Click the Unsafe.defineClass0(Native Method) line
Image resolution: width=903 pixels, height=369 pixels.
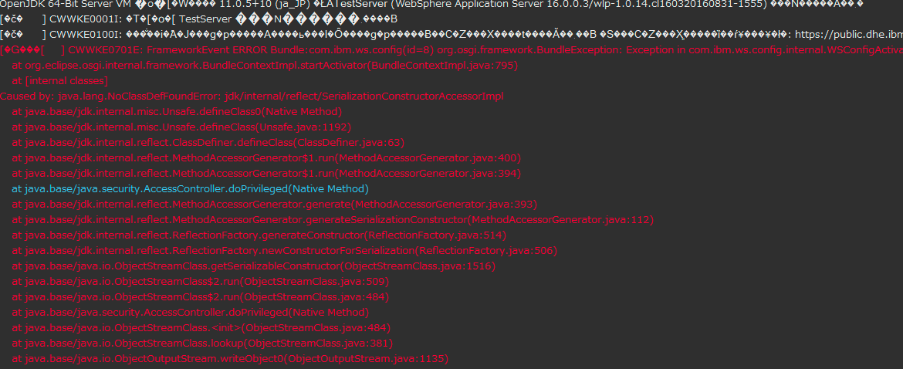click(177, 112)
